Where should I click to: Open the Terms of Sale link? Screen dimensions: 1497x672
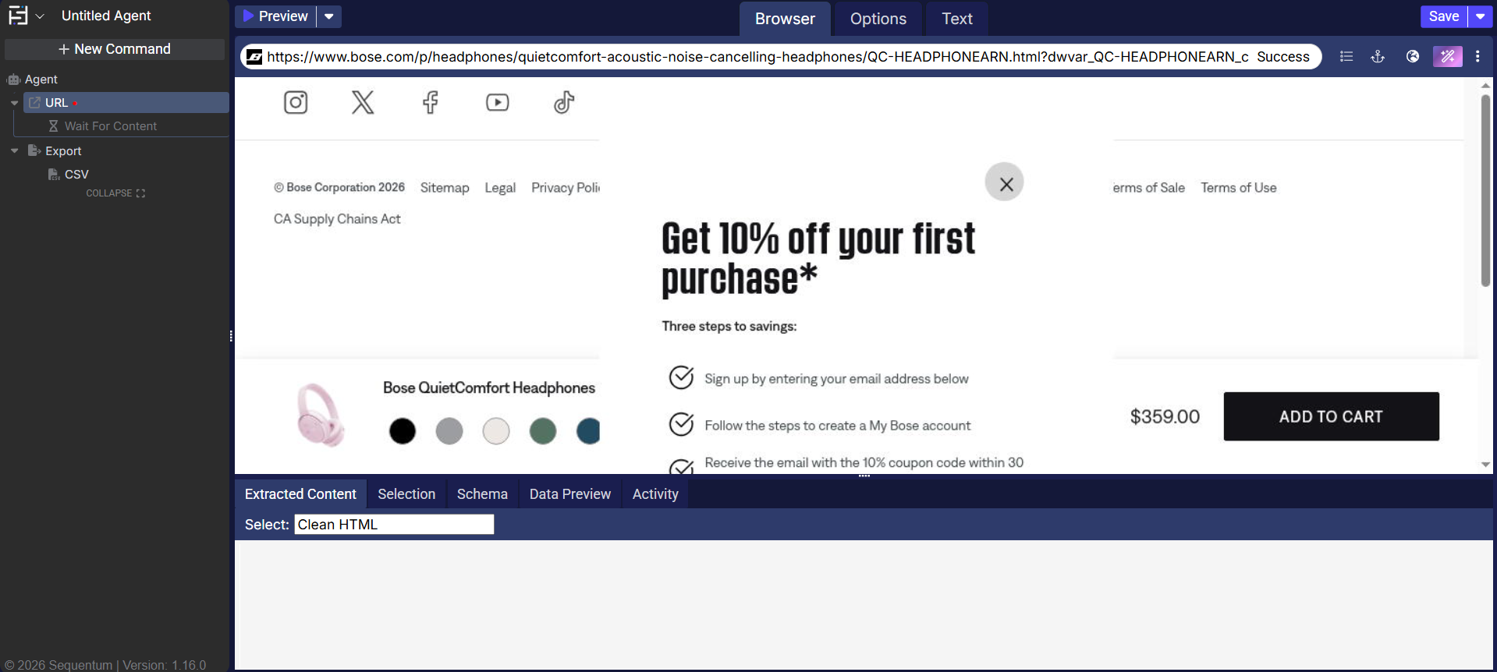1149,188
